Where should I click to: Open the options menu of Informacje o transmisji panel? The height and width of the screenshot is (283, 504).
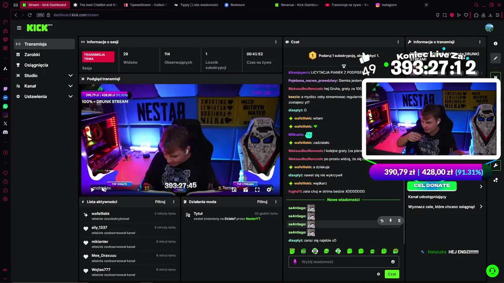click(x=480, y=42)
